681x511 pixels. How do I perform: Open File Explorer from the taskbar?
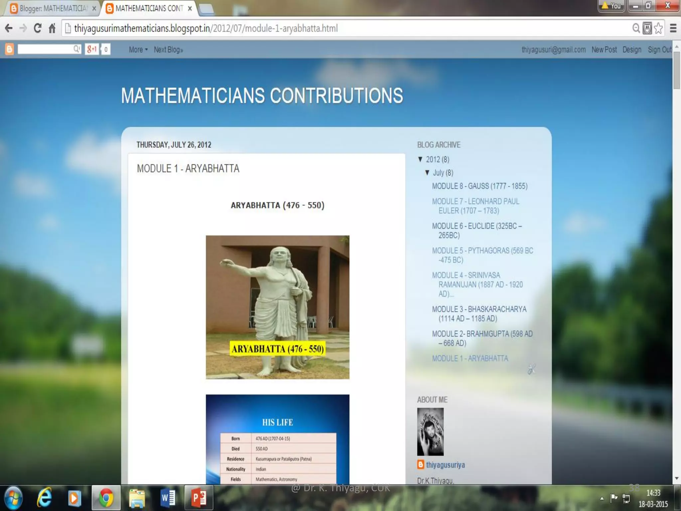(137, 498)
